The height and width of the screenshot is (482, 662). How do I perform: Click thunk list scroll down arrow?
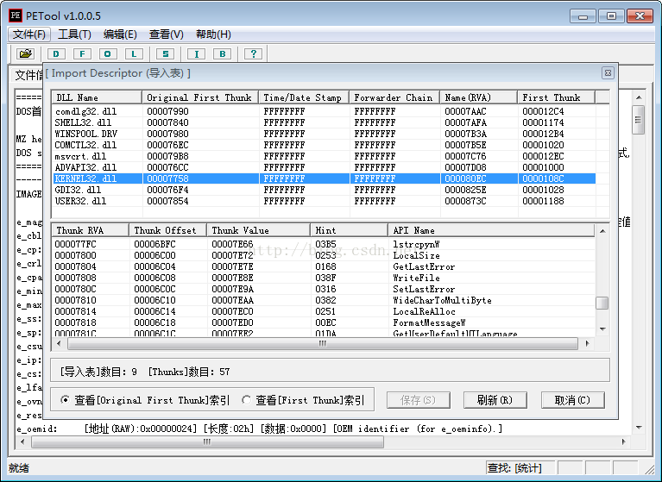point(602,329)
